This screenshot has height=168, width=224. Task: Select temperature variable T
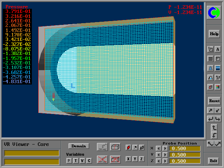[x=76, y=160]
